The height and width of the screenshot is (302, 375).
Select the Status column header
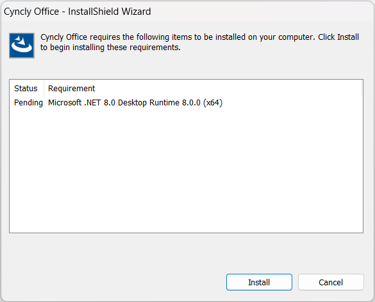(26, 89)
